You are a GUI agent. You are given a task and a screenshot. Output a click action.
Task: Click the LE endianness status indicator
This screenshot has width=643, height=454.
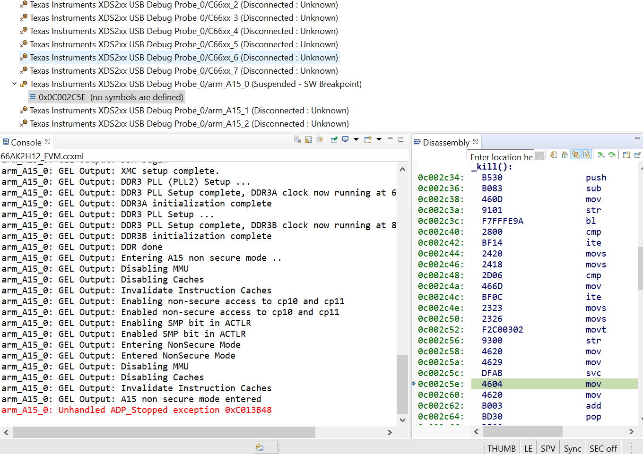pyautogui.click(x=528, y=448)
